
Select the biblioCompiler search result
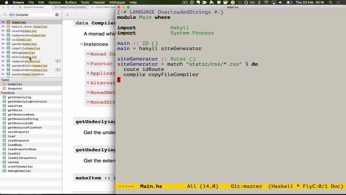pos(31,57)
